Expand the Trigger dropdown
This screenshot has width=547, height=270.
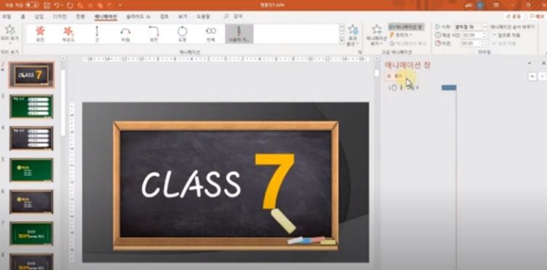coord(401,35)
